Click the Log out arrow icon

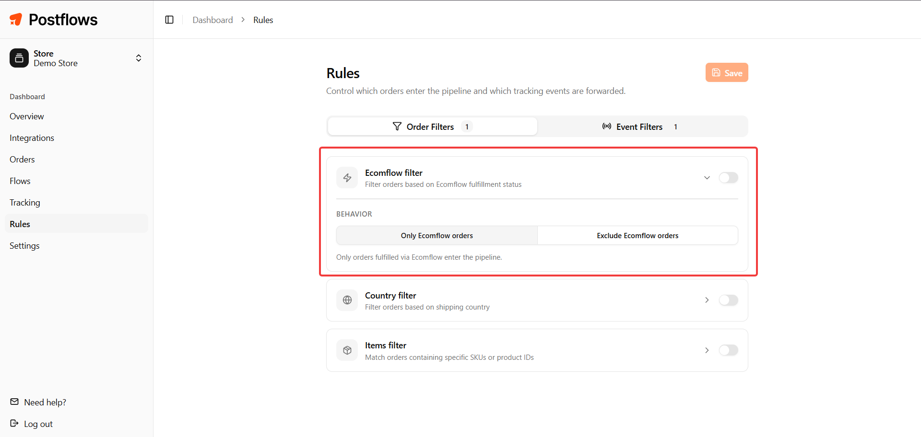pos(14,424)
